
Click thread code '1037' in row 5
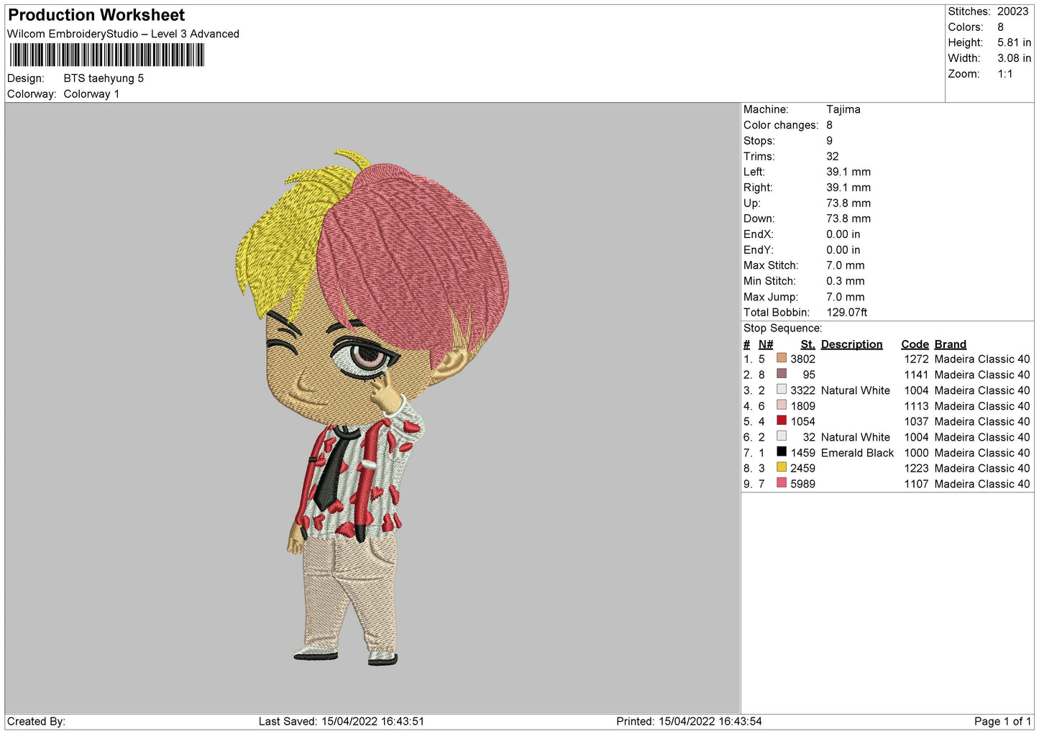point(916,422)
